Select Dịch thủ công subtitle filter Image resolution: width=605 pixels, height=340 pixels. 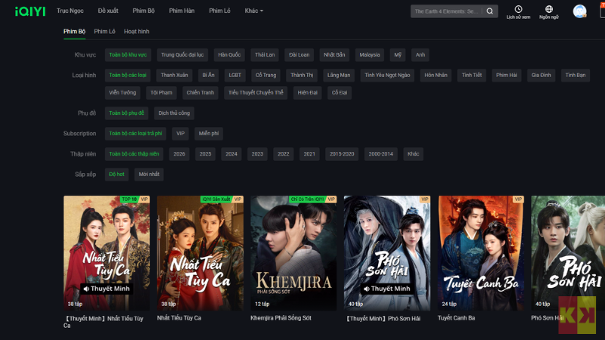coord(174,113)
